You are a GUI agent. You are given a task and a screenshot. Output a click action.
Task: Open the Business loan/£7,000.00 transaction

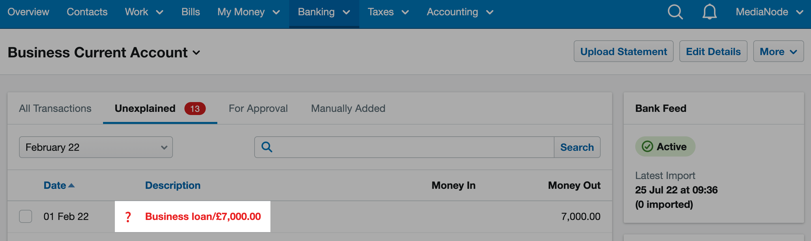click(203, 216)
